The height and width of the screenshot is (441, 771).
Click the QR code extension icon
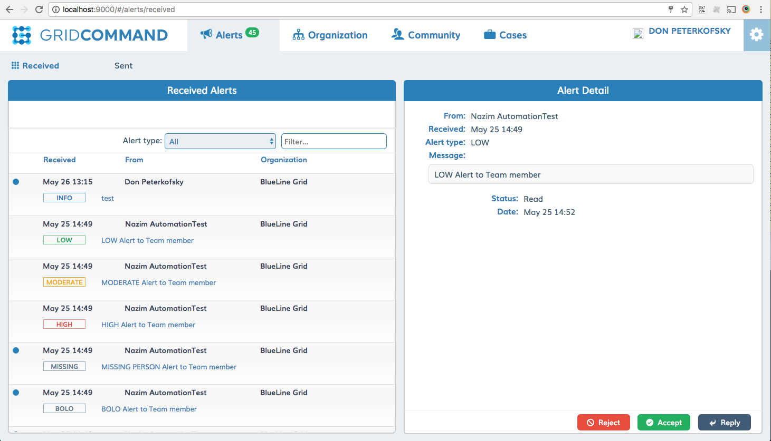(x=702, y=9)
